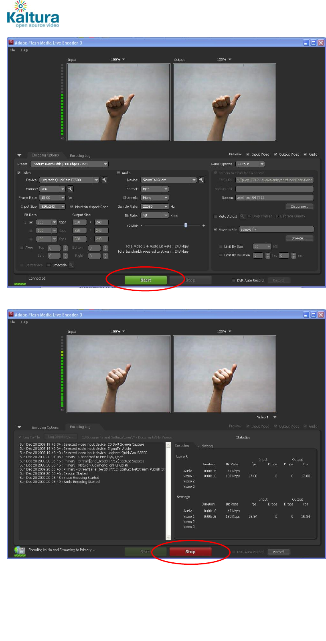Image resolution: width=326 pixels, height=641 pixels.
Task: Switch to Encoding Options tab in streaming window
Action: click(45, 428)
